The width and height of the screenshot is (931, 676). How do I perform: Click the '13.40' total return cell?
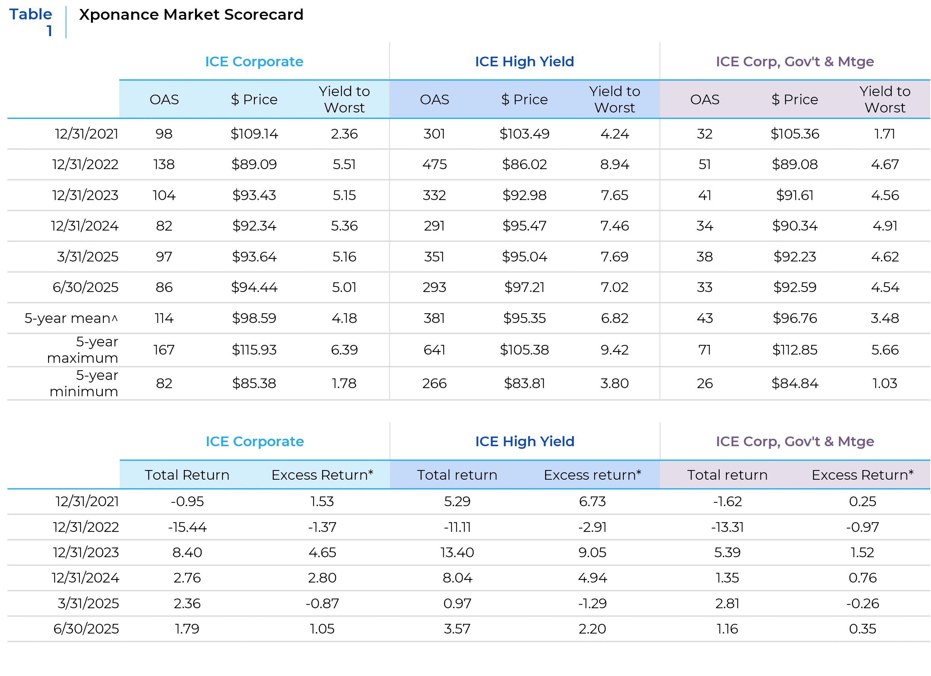(457, 552)
